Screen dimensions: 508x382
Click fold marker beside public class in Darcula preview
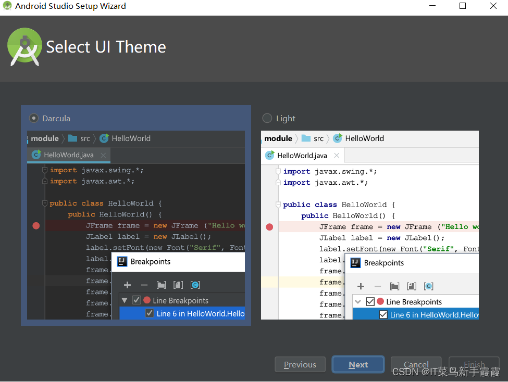[45, 203]
